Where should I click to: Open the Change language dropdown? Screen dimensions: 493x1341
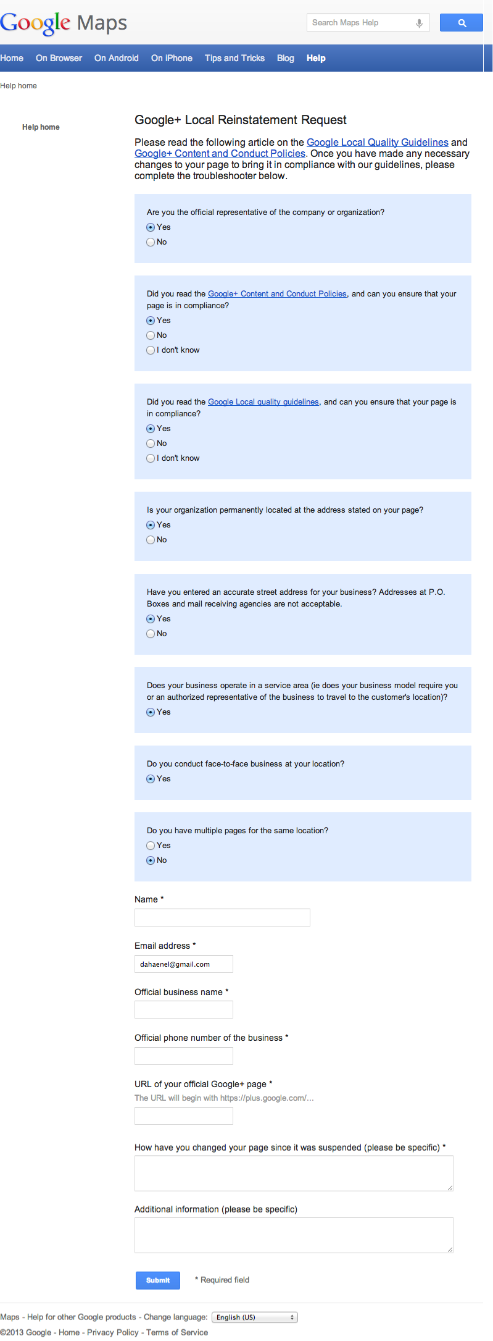tap(255, 1317)
